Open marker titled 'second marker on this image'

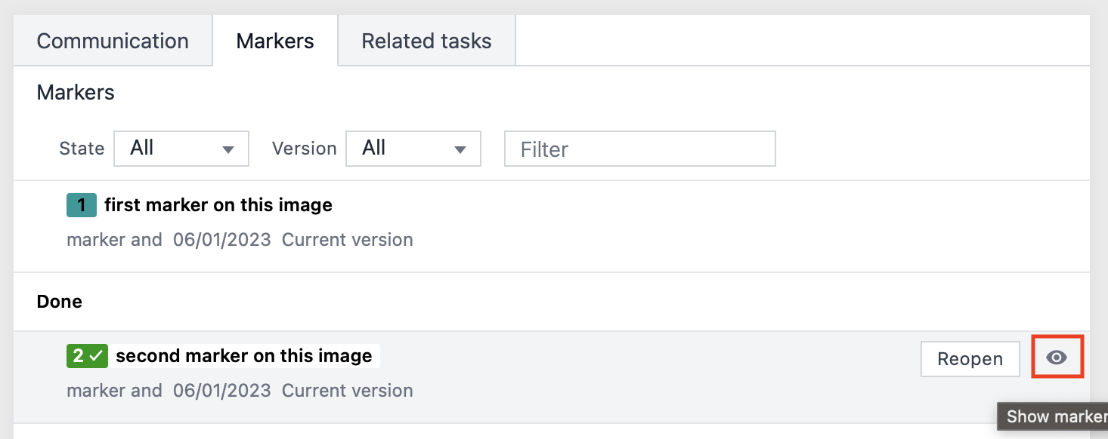pos(244,355)
